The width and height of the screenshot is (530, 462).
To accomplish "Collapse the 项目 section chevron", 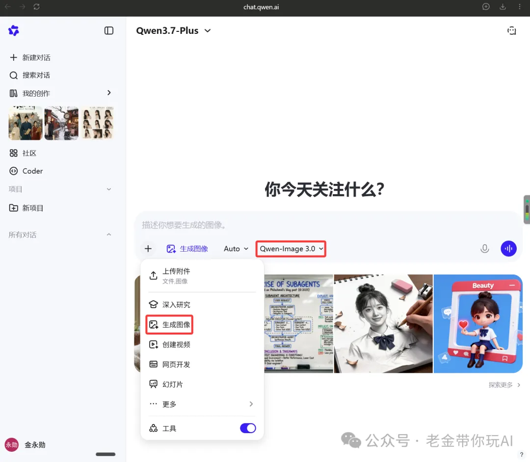I will 109,189.
